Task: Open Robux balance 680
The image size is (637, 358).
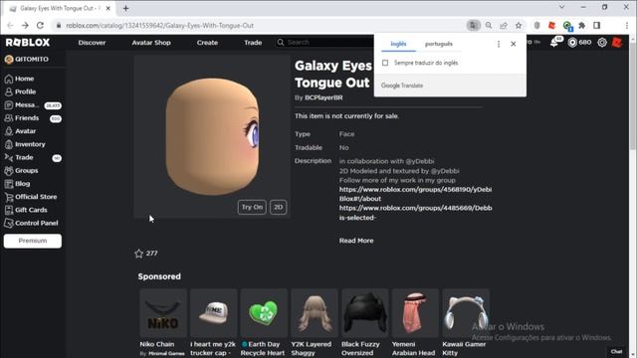Action: click(579, 42)
